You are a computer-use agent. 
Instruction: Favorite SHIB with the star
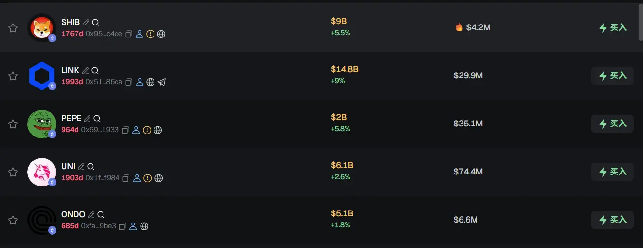(x=13, y=28)
